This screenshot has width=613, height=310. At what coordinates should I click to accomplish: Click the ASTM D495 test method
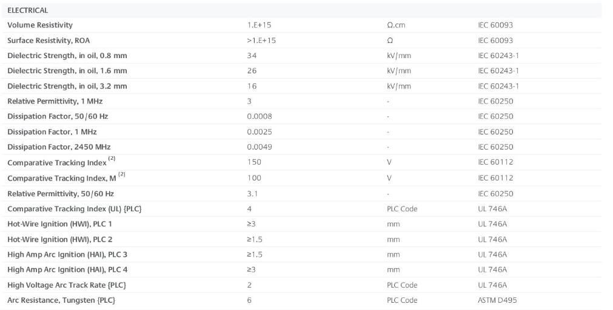(x=497, y=300)
